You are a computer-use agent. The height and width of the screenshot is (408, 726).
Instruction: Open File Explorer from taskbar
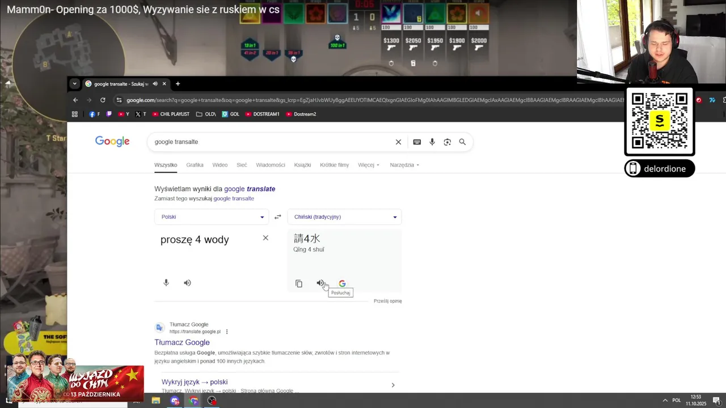(156, 401)
